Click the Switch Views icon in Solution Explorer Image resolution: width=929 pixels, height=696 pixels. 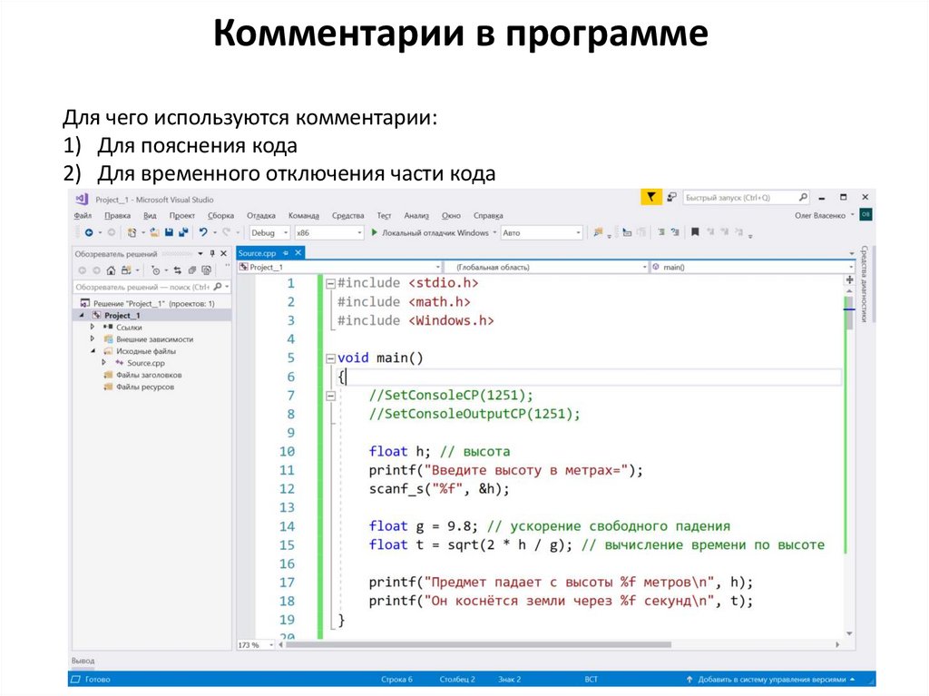click(126, 270)
